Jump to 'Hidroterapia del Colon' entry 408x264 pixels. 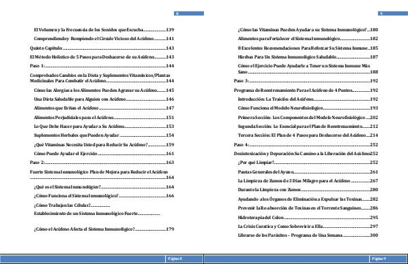click(308, 218)
